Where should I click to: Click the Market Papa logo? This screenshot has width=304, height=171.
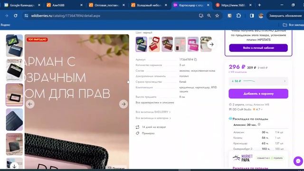243,158
